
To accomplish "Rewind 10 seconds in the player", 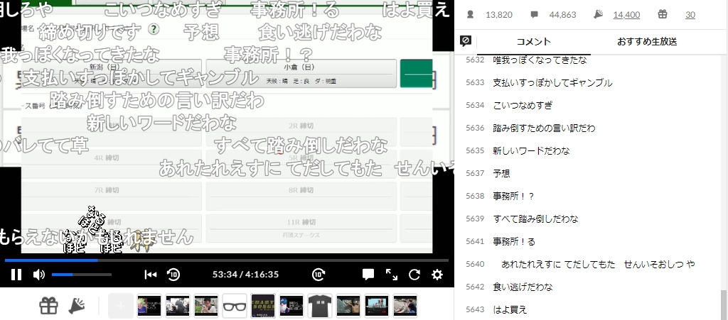I will (173, 275).
